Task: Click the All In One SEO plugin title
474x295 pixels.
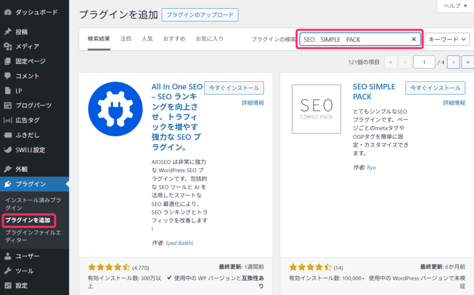Action: tap(177, 117)
